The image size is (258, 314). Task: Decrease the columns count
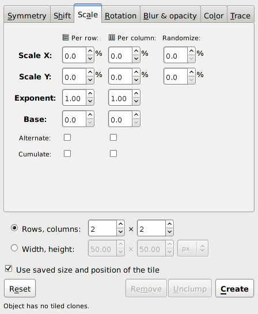point(169,232)
